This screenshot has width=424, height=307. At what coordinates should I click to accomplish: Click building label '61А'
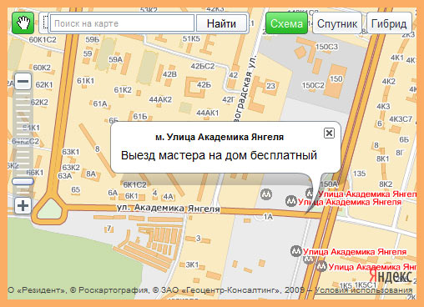pos(100,103)
